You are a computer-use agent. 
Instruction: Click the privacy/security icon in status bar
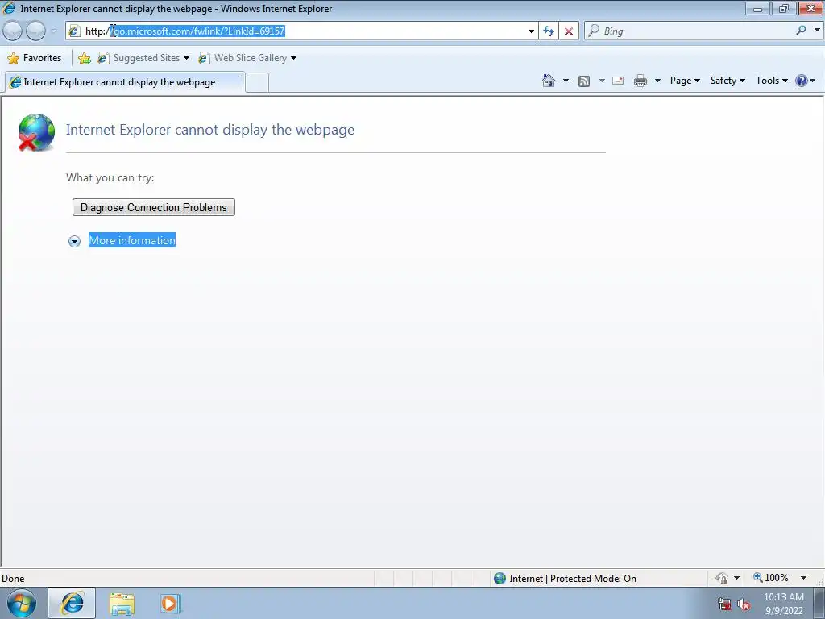click(722, 579)
